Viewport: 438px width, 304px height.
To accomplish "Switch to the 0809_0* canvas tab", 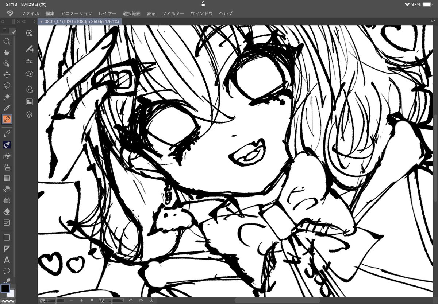I will coord(79,22).
